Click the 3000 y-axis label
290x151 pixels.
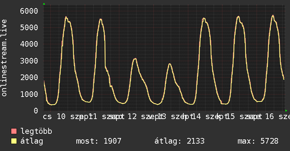pyautogui.click(x=29, y=61)
